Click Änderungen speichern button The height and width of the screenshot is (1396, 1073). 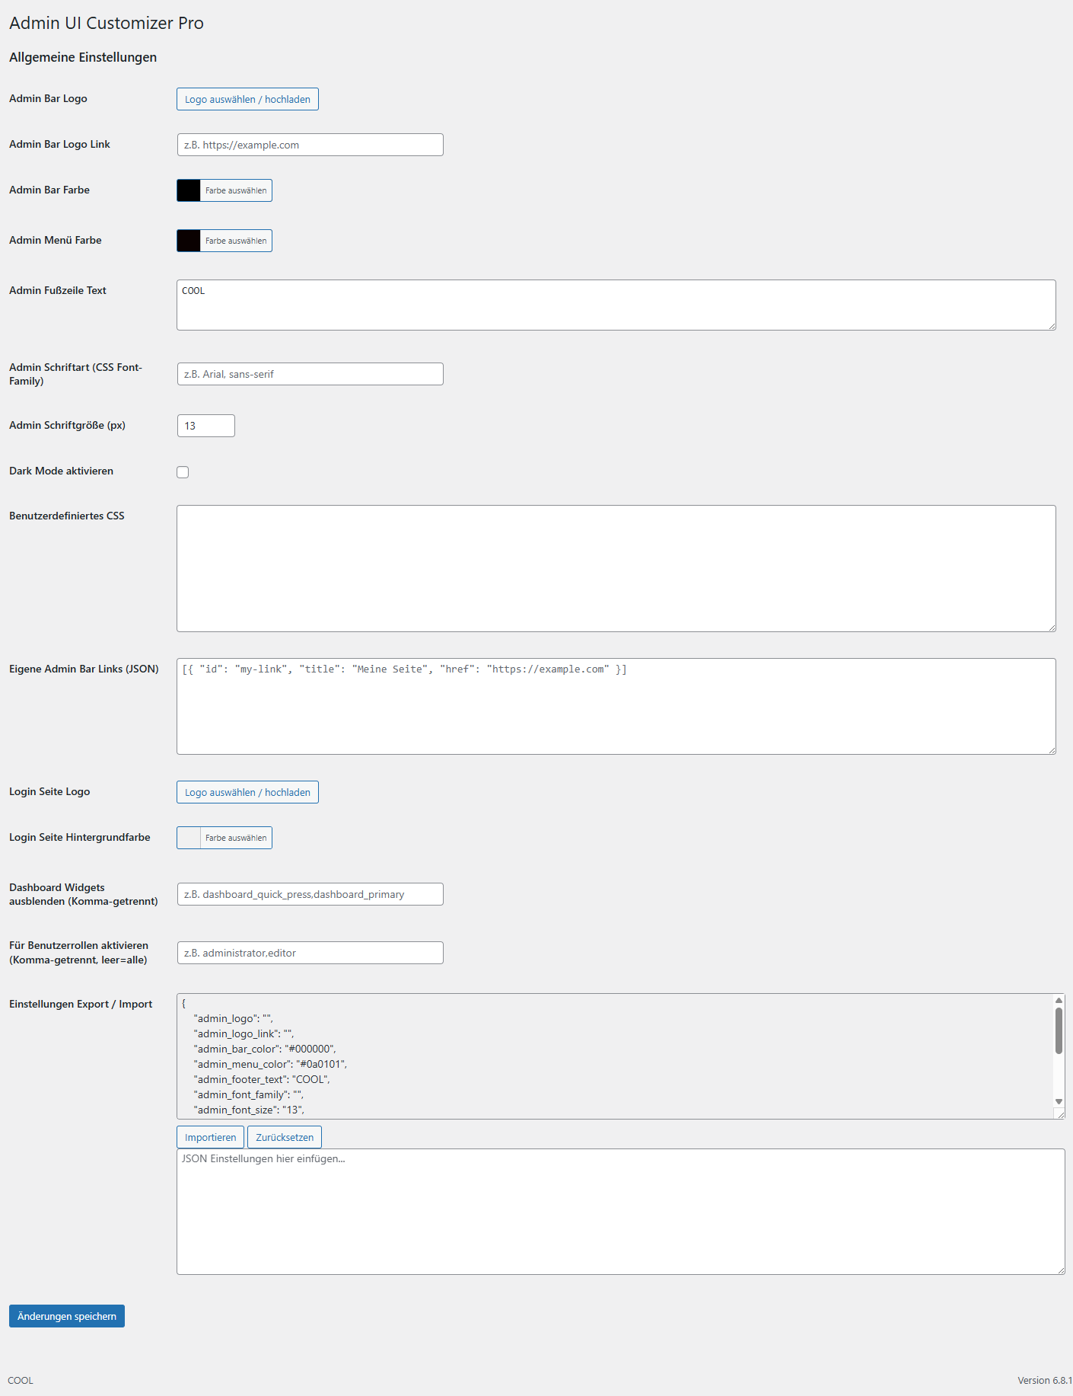67,1316
